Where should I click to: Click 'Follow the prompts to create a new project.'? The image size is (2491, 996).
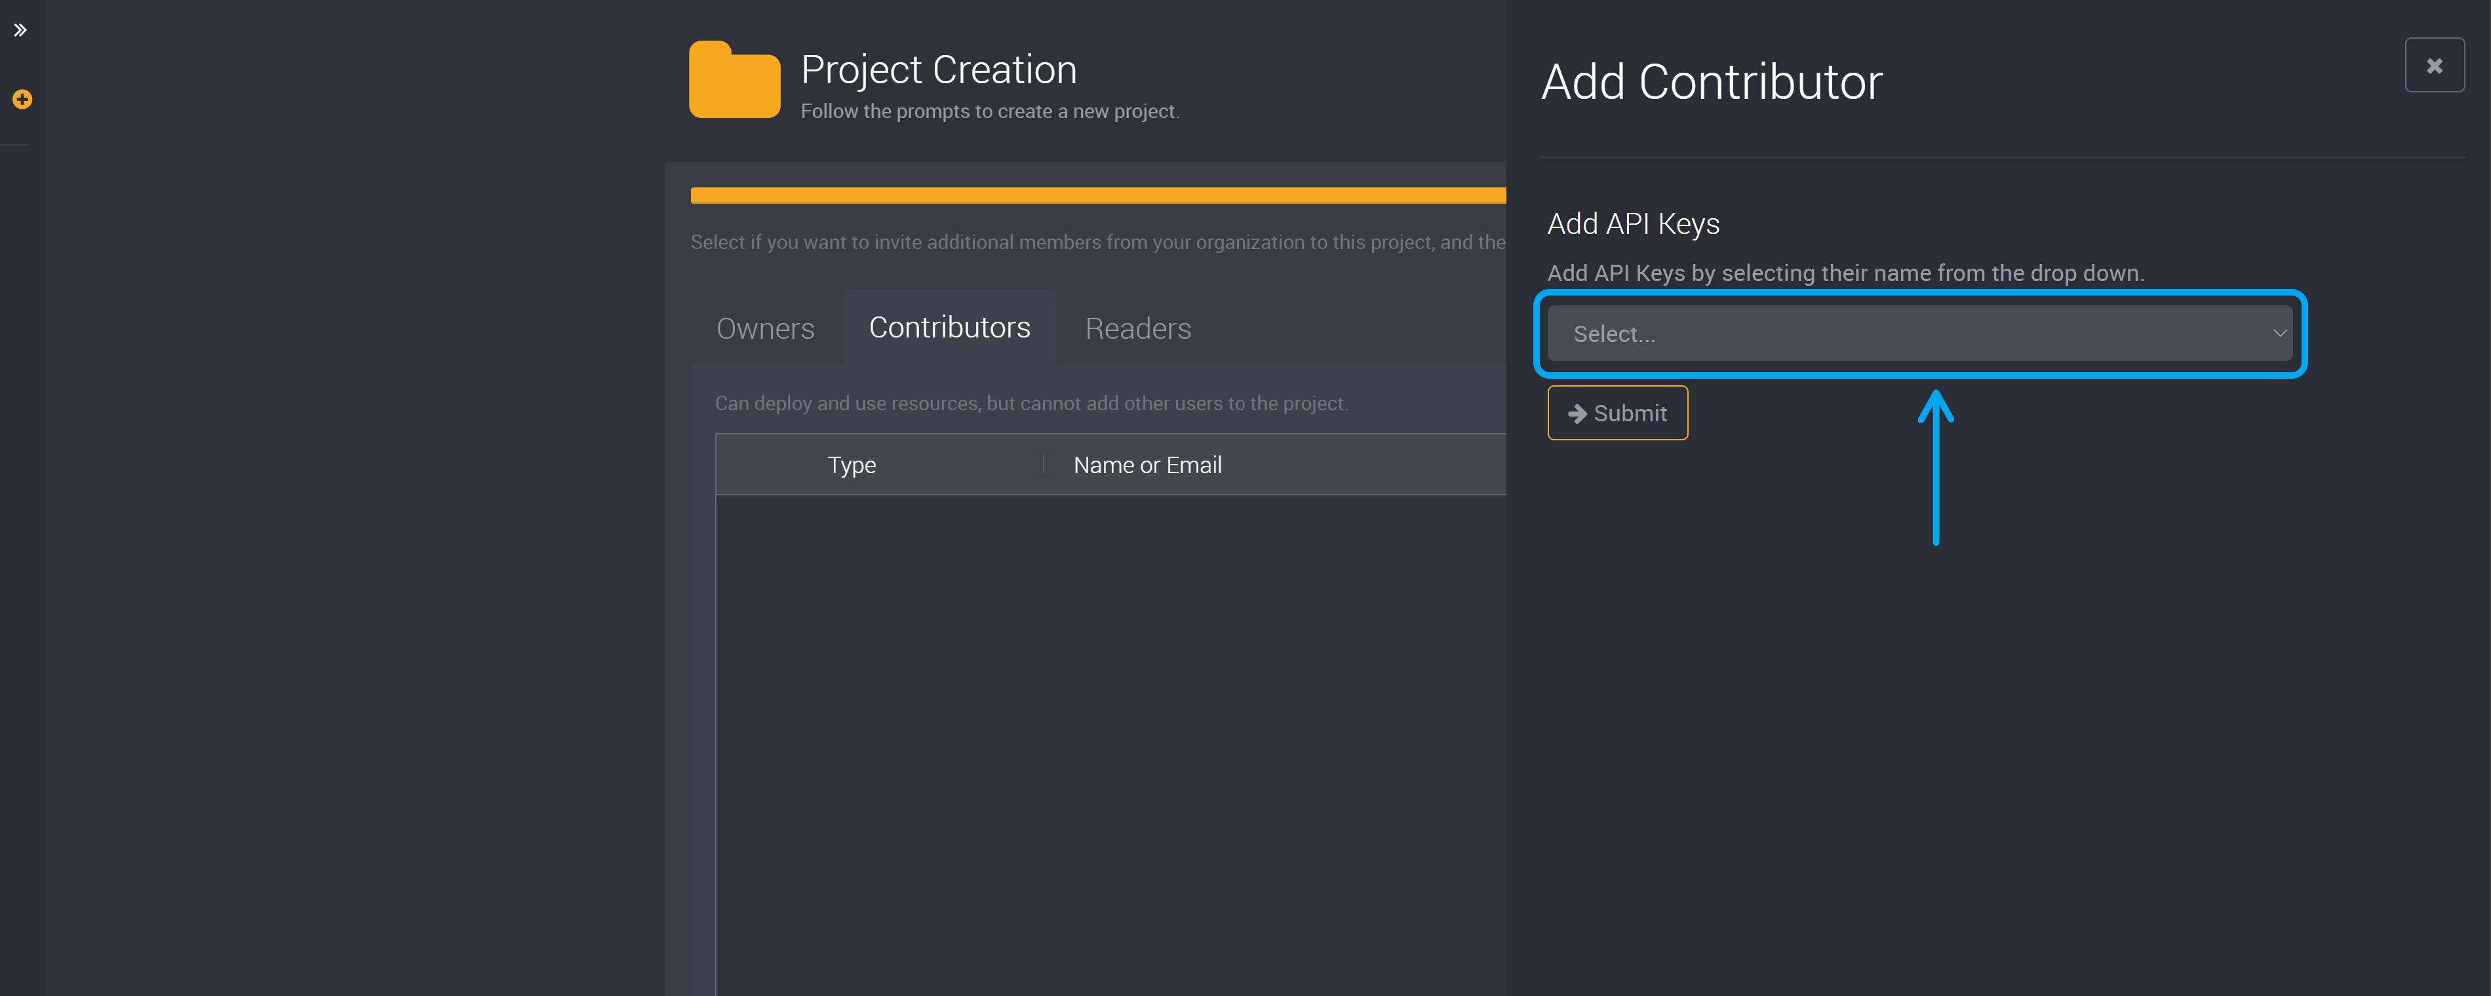(x=989, y=111)
